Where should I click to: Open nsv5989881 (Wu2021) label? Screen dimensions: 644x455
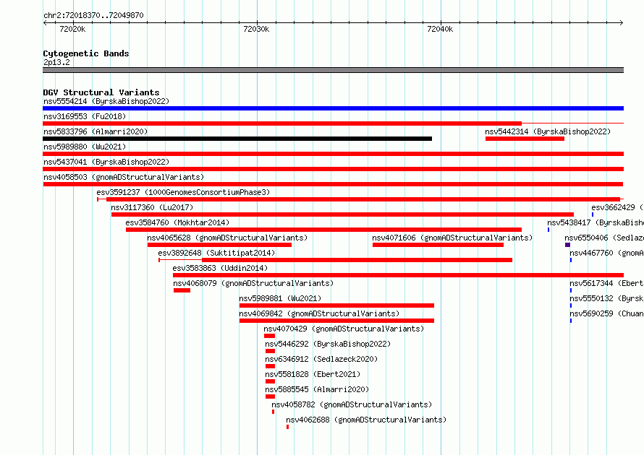click(x=280, y=298)
